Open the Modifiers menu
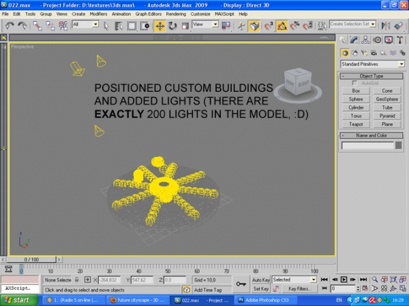Image resolution: width=409 pixels, height=306 pixels. click(x=98, y=14)
